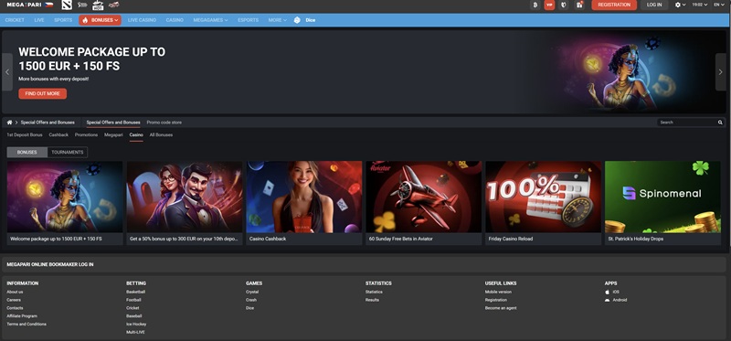This screenshot has height=341, width=731.
Task: Open the settings gear menu
Action: point(680,5)
